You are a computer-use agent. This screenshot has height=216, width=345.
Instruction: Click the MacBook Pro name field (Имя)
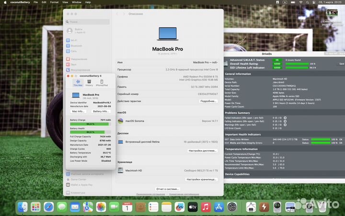pos(167,62)
